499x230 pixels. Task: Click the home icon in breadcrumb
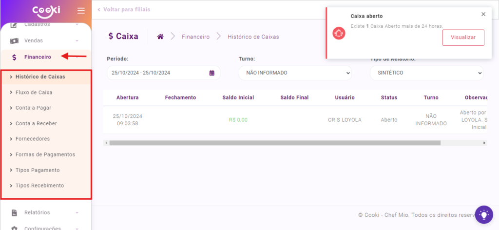[160, 37]
